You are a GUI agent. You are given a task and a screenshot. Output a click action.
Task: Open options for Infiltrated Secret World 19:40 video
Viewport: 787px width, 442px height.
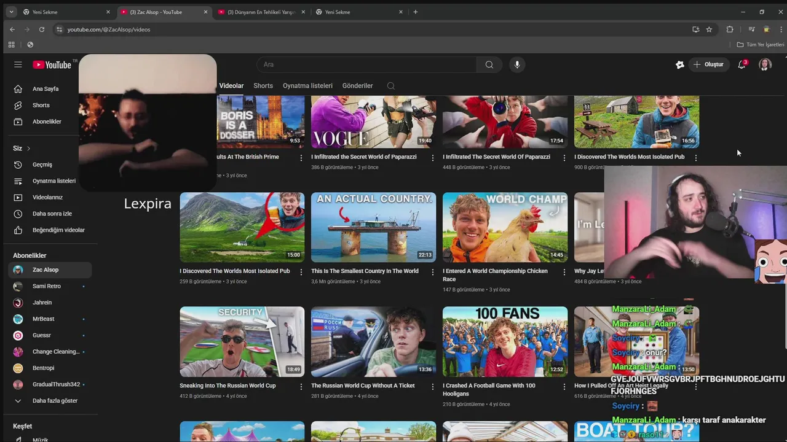tap(433, 158)
